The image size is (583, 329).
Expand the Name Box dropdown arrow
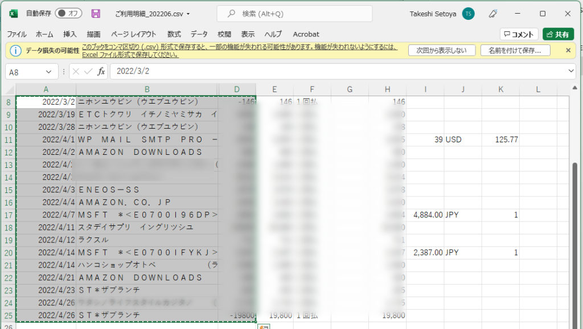pyautogui.click(x=49, y=72)
